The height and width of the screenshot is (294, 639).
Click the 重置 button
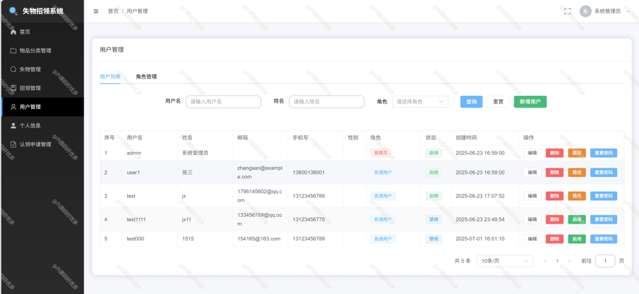[x=498, y=102]
